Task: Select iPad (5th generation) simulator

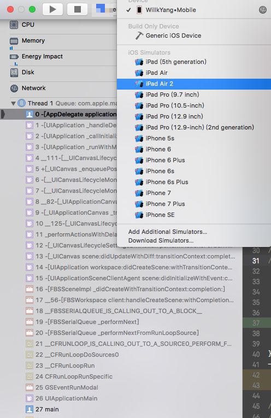Action: [x=194, y=62]
